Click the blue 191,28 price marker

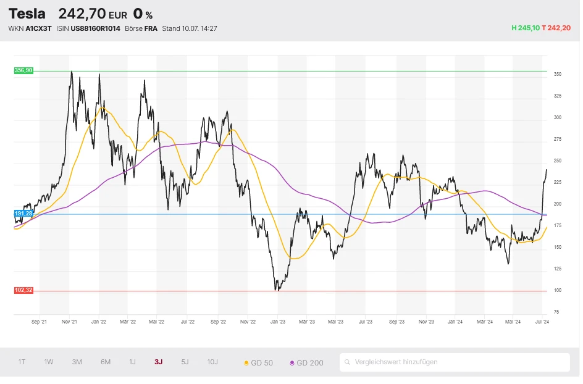pyautogui.click(x=23, y=213)
